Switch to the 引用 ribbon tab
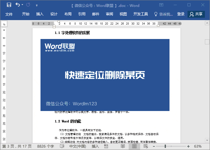Viewport: 210px width, 150px height. tap(82, 14)
